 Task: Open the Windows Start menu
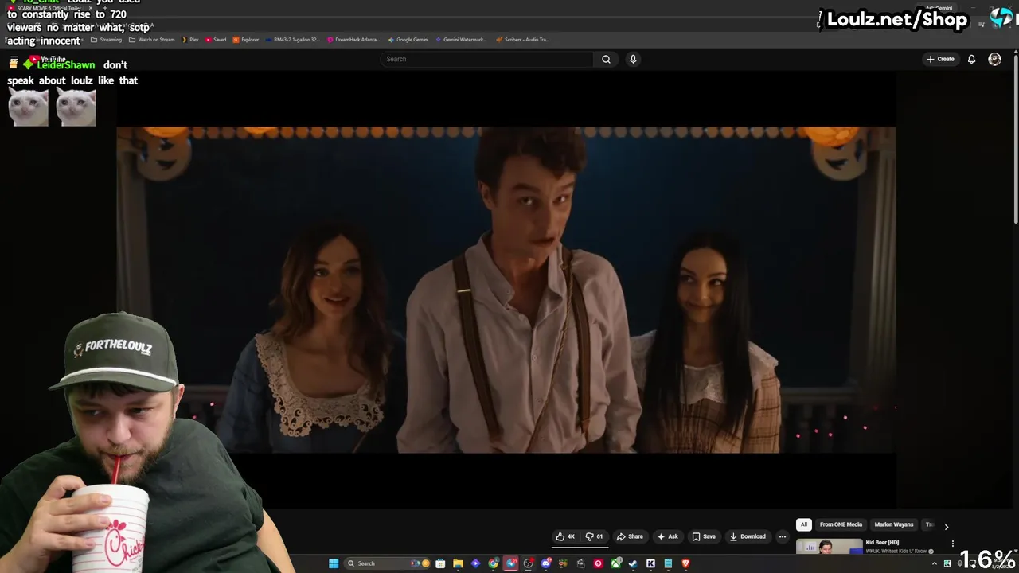tap(334, 563)
